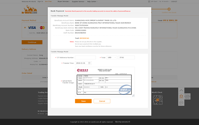Viewport: 199px width, 125px height.
Task: Click the red payment reminder text
Action: (x=98, y=11)
